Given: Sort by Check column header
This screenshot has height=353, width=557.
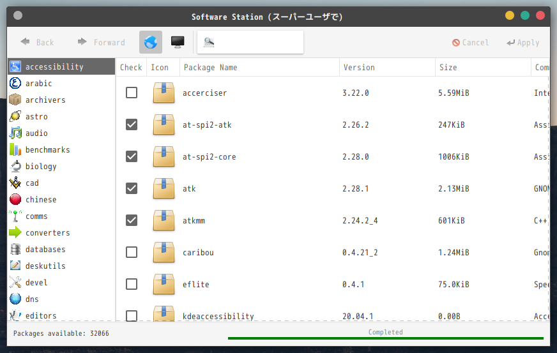Looking at the screenshot, I should [131, 68].
